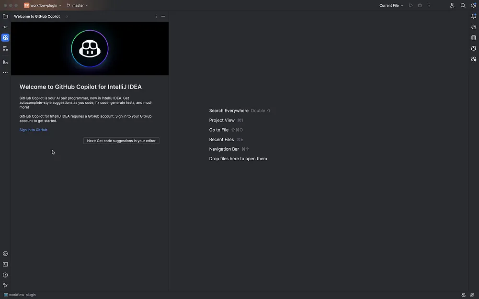
Task: Click the Go to File hint text
Action: 219,130
